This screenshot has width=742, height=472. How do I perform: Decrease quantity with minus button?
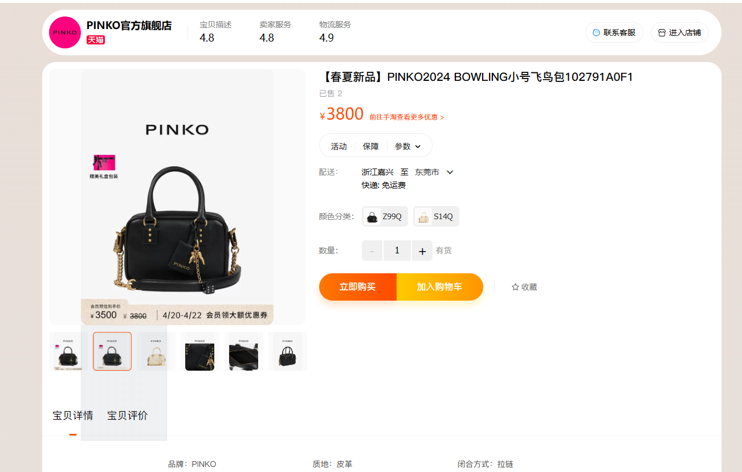372,251
